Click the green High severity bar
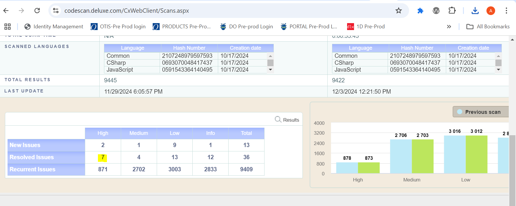The image size is (516, 206). tap(369, 168)
